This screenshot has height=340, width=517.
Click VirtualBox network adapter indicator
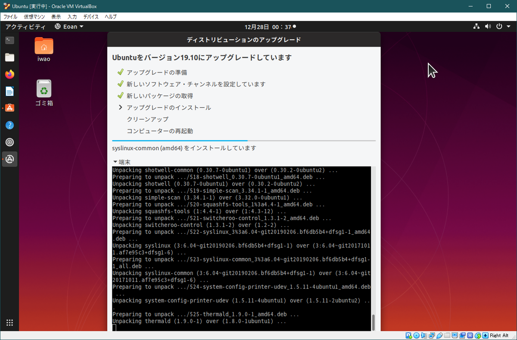coord(432,335)
